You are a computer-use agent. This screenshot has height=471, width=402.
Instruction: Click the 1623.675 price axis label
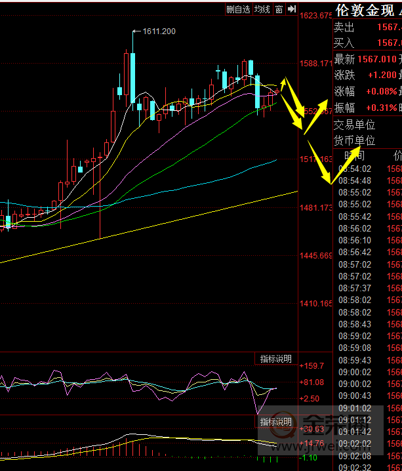[x=315, y=15]
